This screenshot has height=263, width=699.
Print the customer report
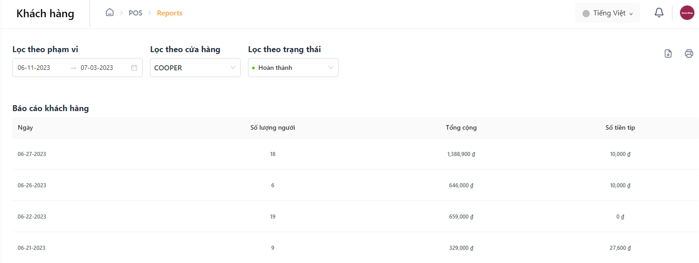(689, 54)
